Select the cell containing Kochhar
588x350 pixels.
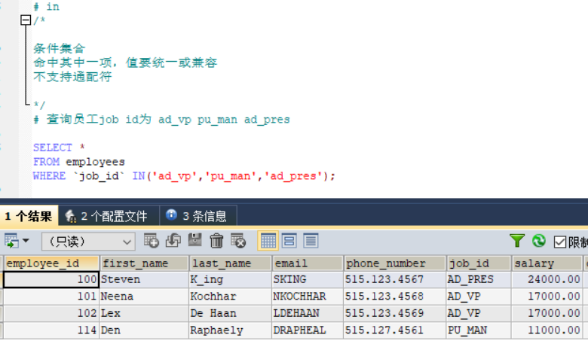(230, 297)
